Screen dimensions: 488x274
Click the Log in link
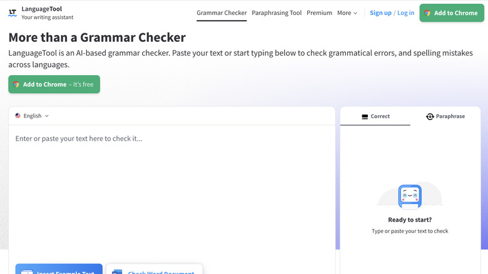[405, 13]
